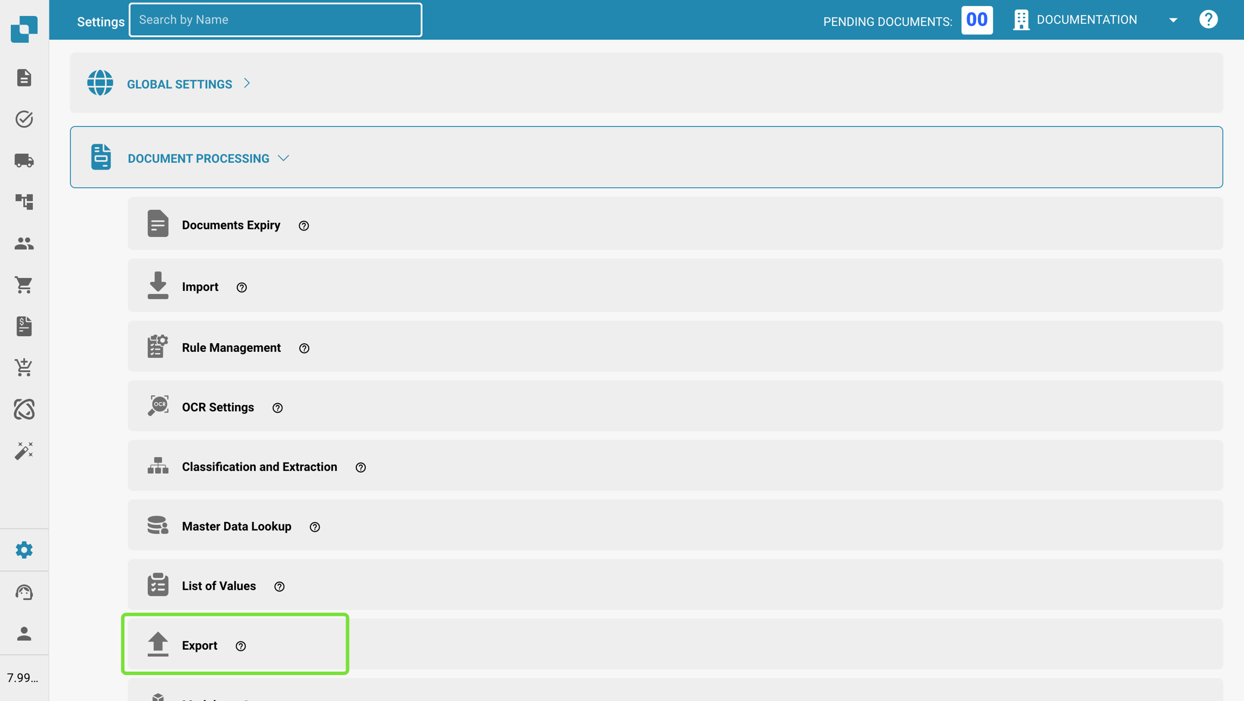This screenshot has height=701, width=1244.
Task: Click the support headset sidebar icon
Action: pos(24,592)
